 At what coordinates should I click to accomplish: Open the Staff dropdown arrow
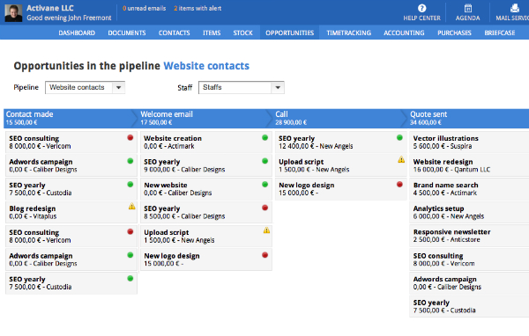pyautogui.click(x=278, y=88)
